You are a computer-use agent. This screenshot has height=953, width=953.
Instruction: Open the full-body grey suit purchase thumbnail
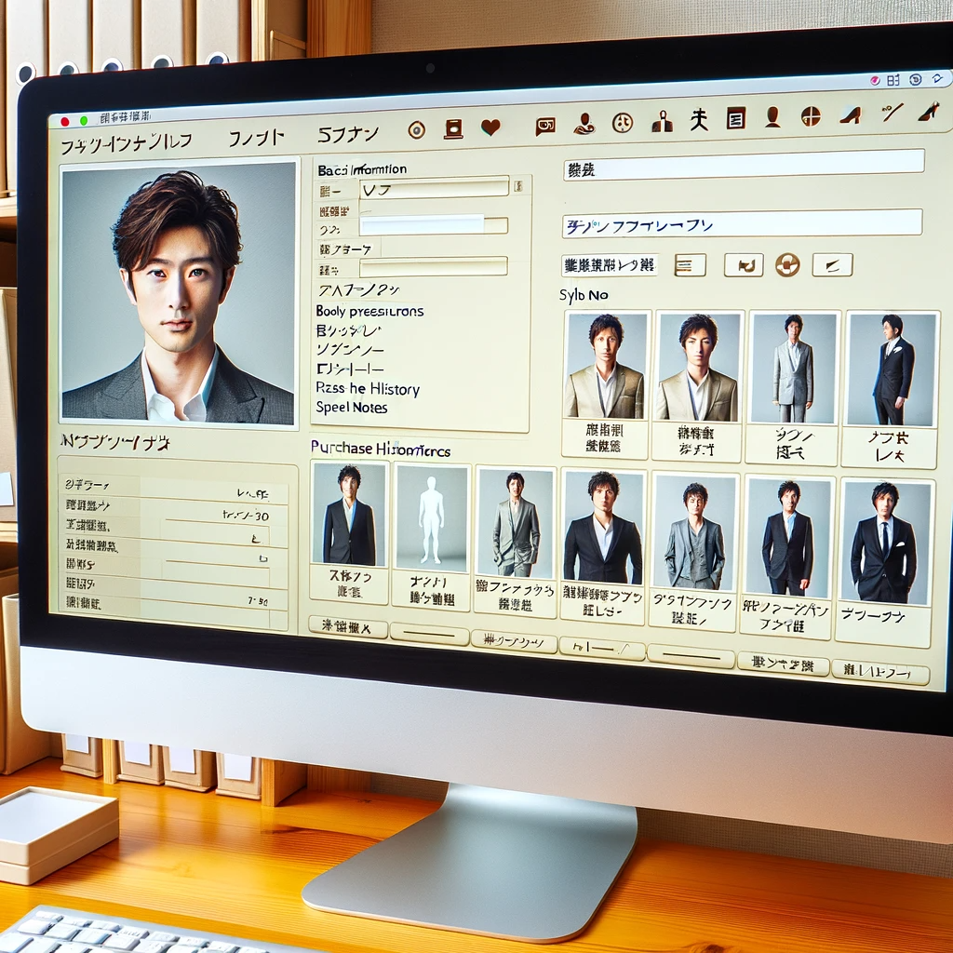click(516, 522)
